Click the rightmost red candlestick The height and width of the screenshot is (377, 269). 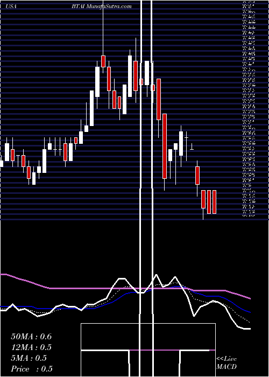tap(215, 202)
